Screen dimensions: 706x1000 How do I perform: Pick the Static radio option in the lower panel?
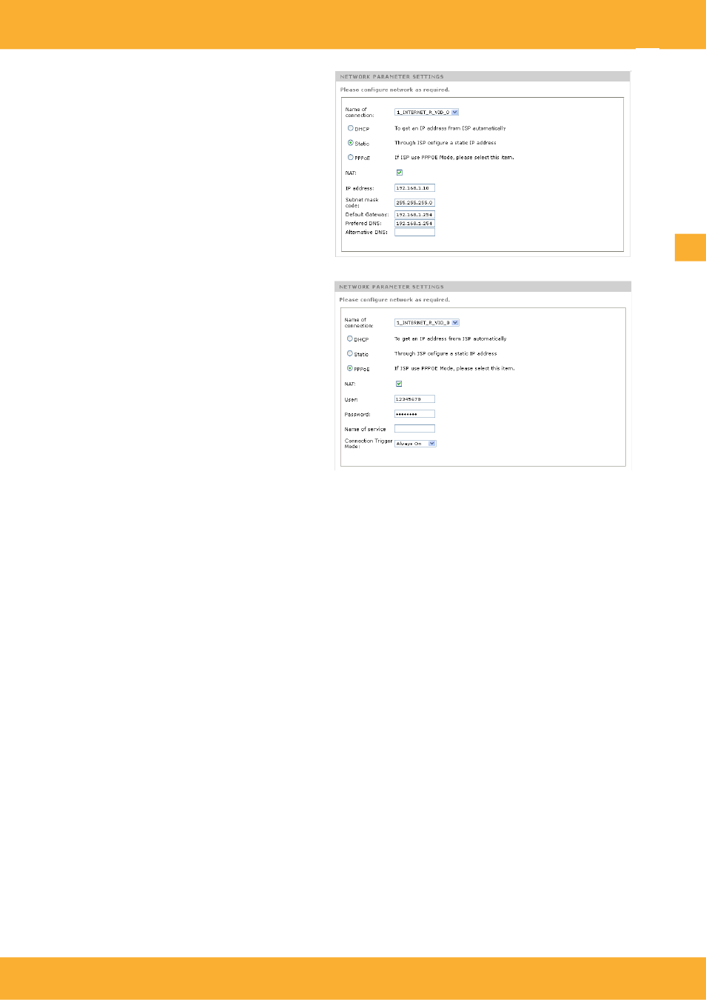click(x=350, y=353)
